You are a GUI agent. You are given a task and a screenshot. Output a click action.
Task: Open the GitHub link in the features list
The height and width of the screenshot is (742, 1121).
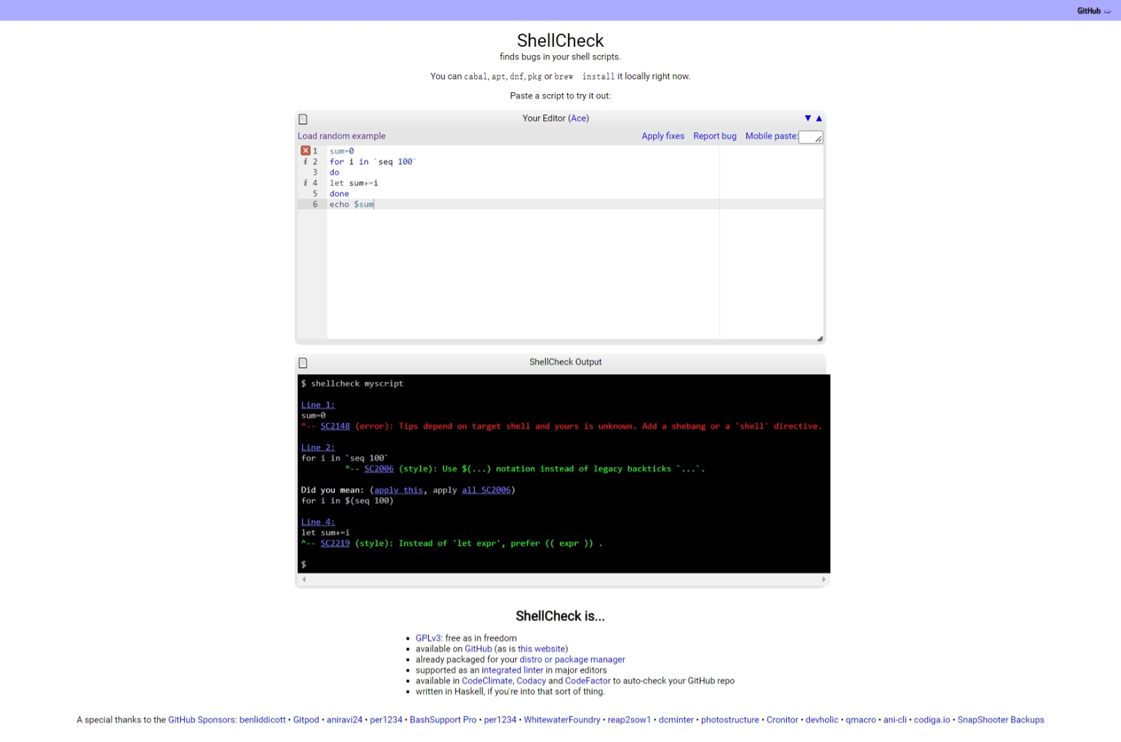[478, 649]
